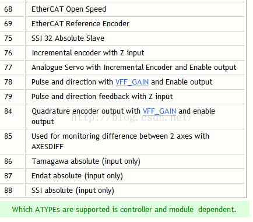
Task: Click the blog.csdn.net watermark text
Action: [132, 117]
